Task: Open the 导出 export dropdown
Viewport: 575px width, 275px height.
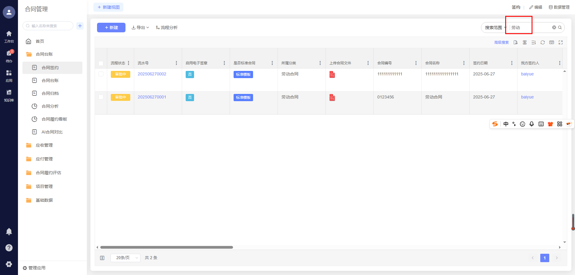Action: [140, 28]
